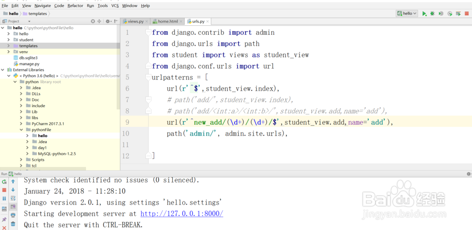Expand the venv folder
The height and width of the screenshot is (230, 472).
tap(8, 52)
